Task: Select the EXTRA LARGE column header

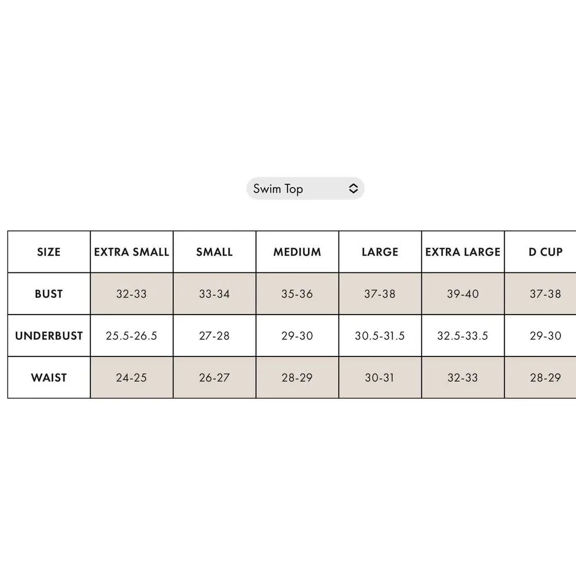Action: pyautogui.click(x=463, y=252)
